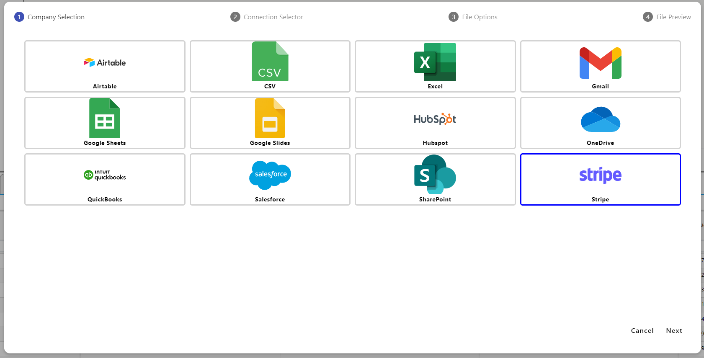Open the File Options step
This screenshot has width=704, height=358.
pos(480,17)
